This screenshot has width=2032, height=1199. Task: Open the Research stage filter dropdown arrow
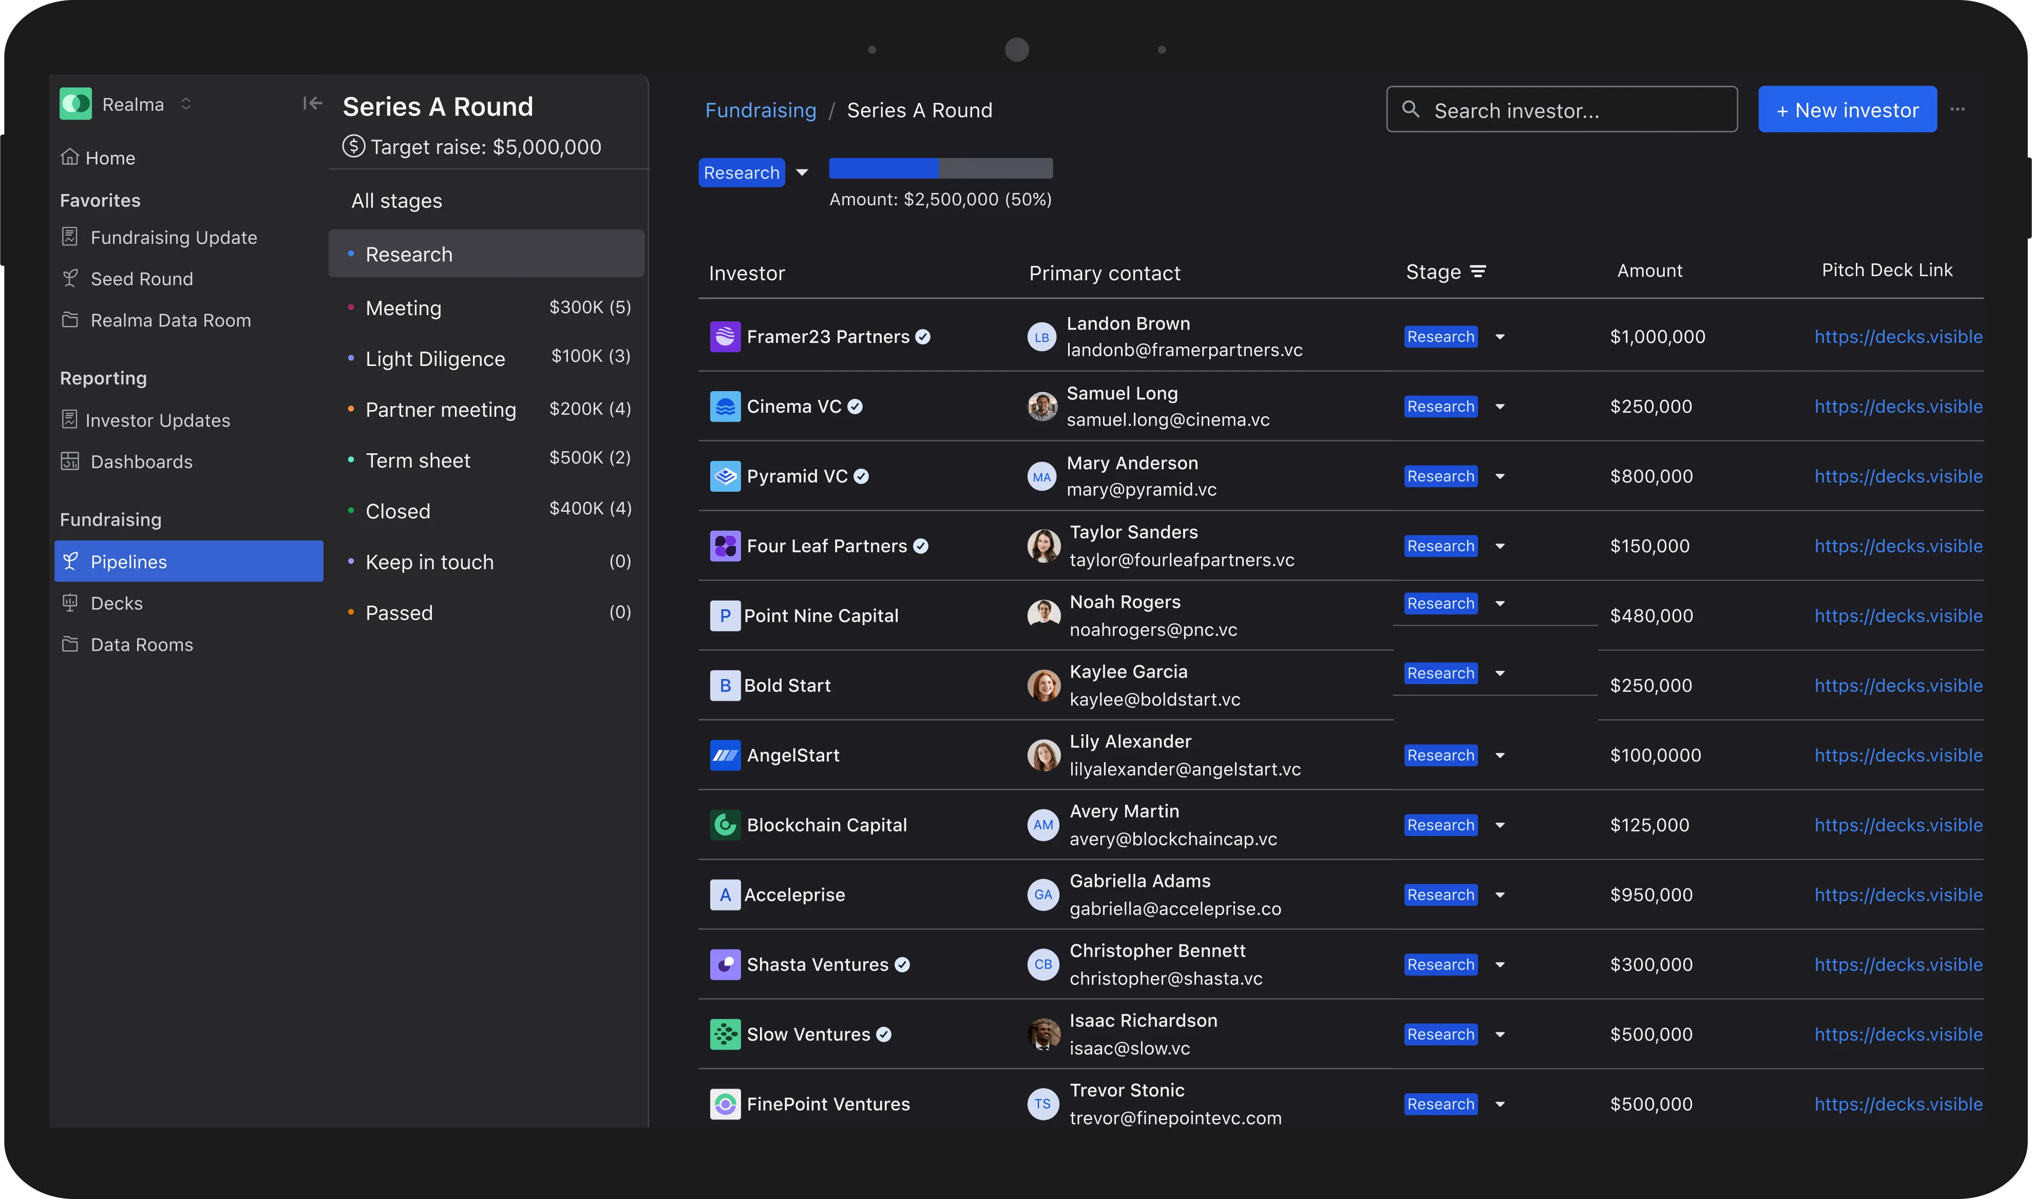click(x=802, y=172)
